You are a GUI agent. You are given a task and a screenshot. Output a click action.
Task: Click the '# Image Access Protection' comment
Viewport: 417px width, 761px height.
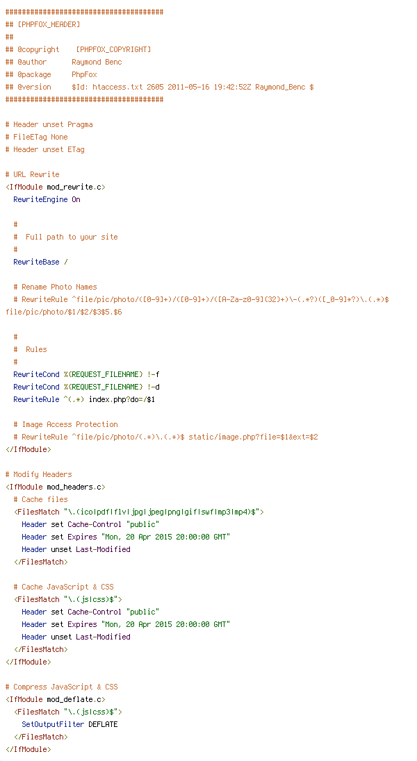coord(65,424)
